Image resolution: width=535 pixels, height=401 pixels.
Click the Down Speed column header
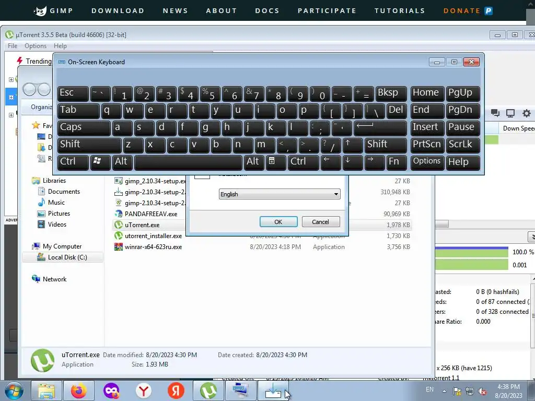pyautogui.click(x=517, y=128)
